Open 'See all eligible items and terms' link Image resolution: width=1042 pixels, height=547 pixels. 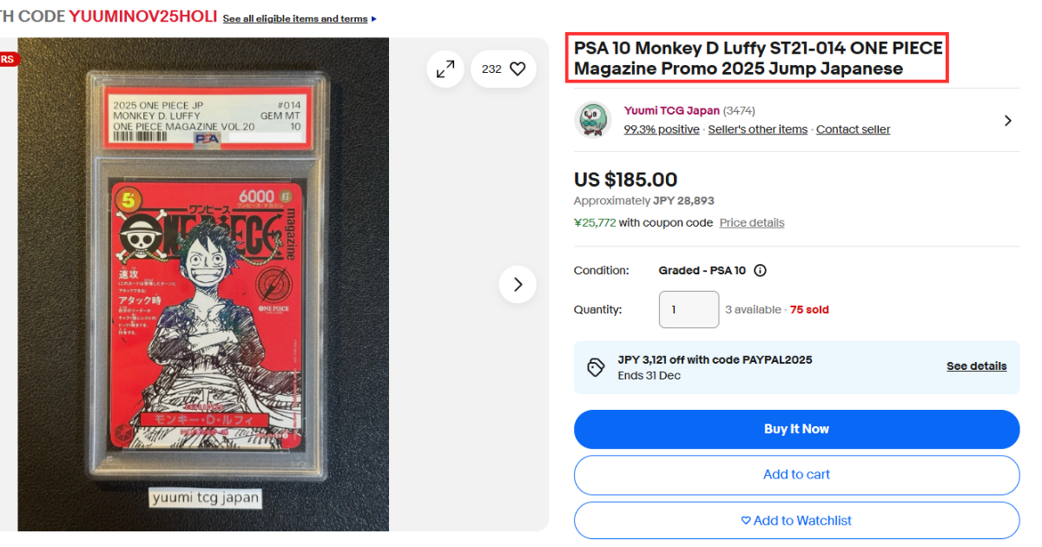tap(295, 18)
